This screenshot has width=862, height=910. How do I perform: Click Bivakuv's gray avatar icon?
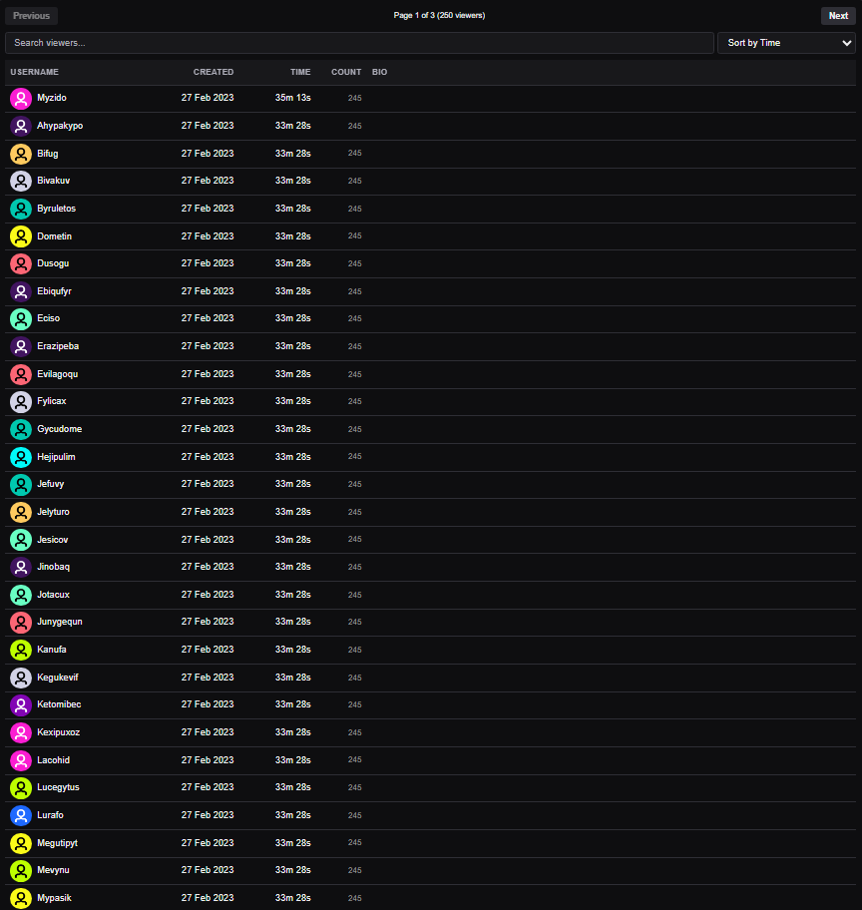click(21, 181)
